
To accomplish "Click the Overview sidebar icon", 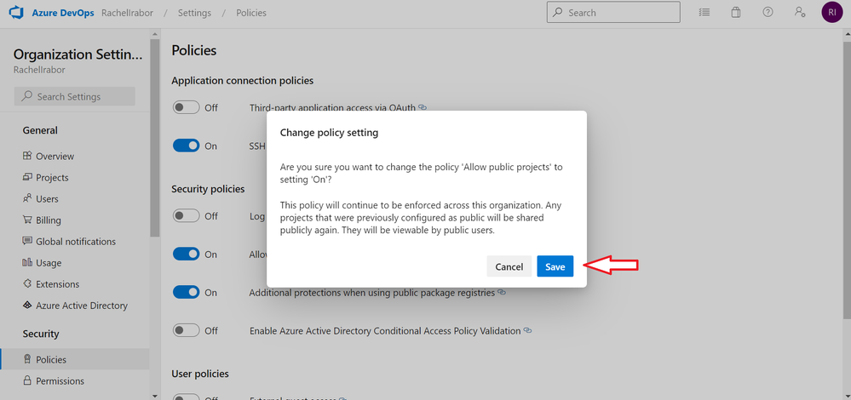I will (x=27, y=156).
